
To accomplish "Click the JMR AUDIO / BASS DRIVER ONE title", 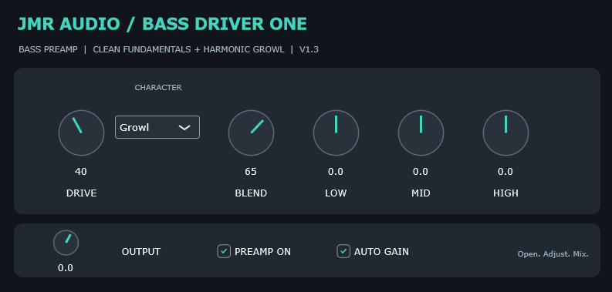I will [162, 24].
